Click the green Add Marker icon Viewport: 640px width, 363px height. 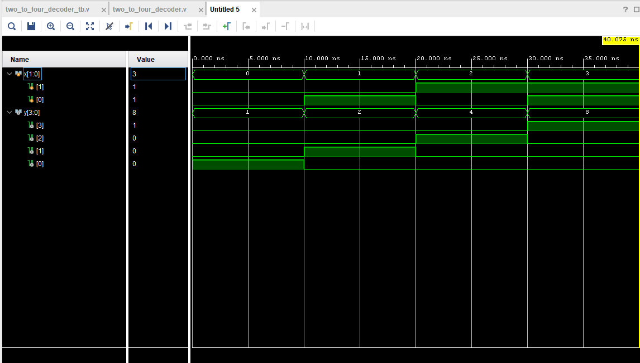point(226,26)
